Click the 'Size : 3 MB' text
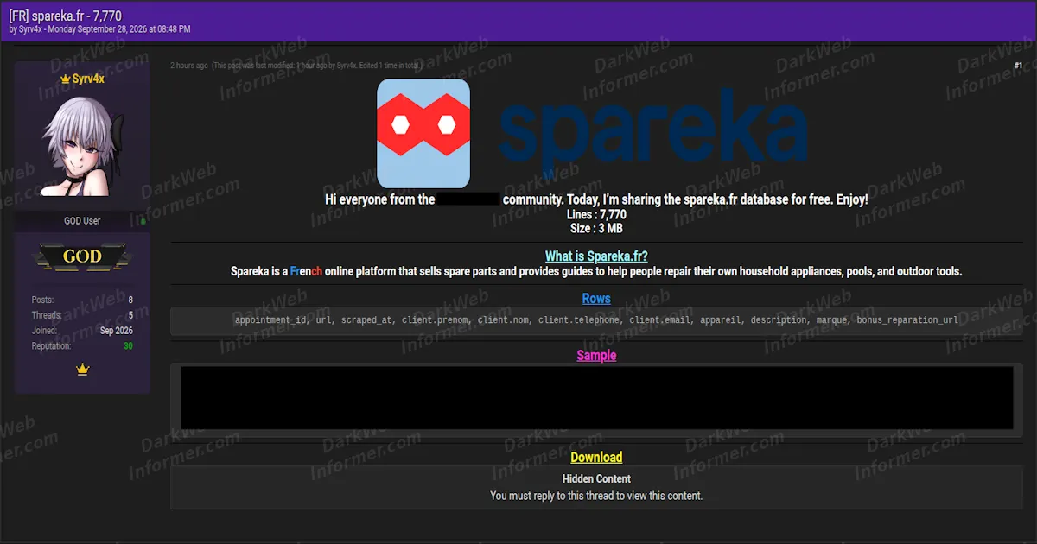1037x544 pixels. click(596, 229)
